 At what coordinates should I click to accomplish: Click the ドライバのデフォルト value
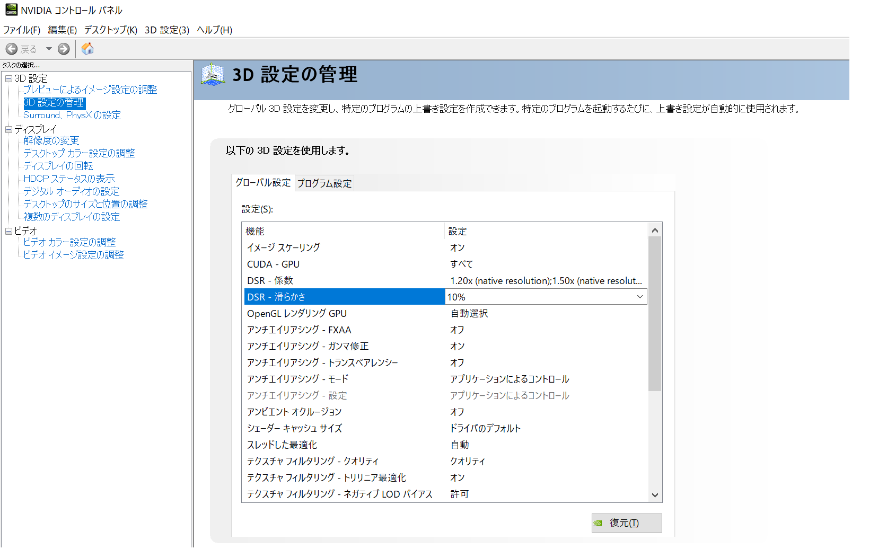pyautogui.click(x=486, y=428)
